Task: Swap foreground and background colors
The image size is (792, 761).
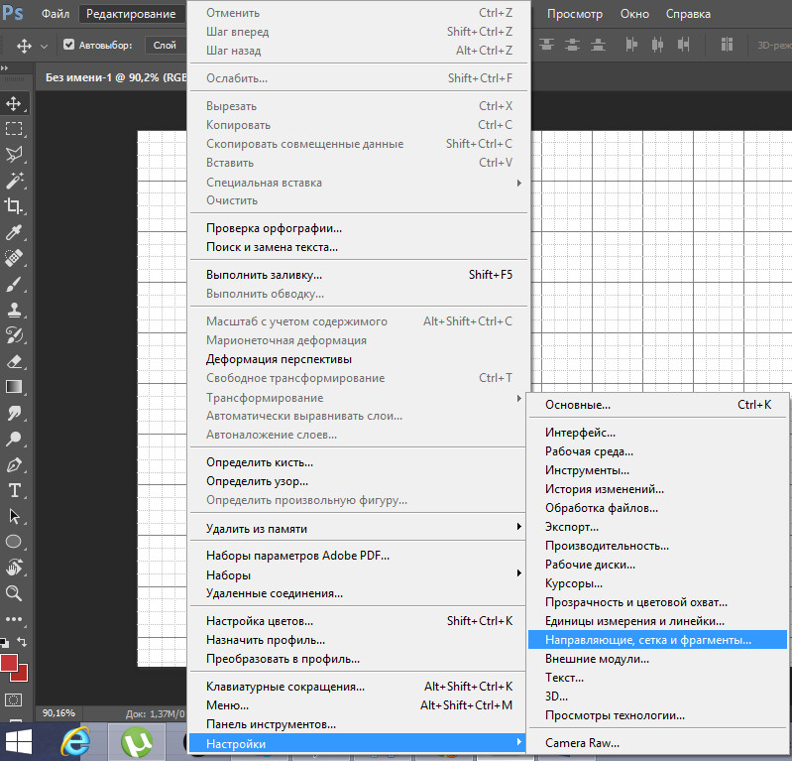Action: tap(22, 642)
